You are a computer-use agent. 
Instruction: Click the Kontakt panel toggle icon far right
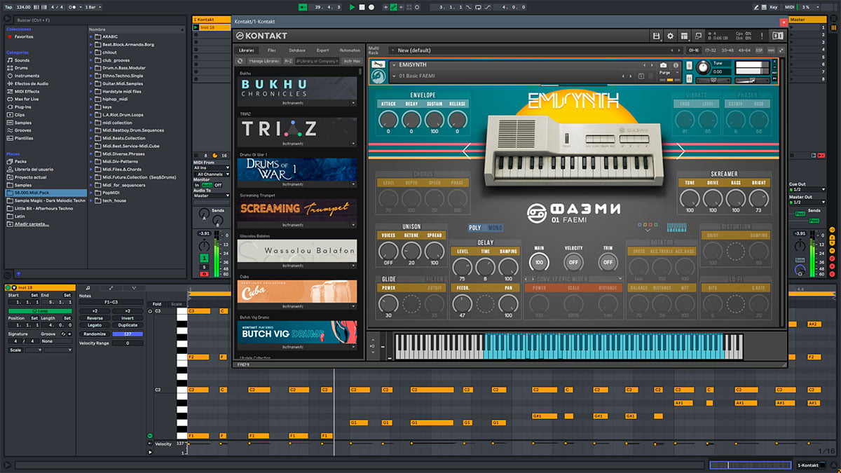[x=777, y=36]
